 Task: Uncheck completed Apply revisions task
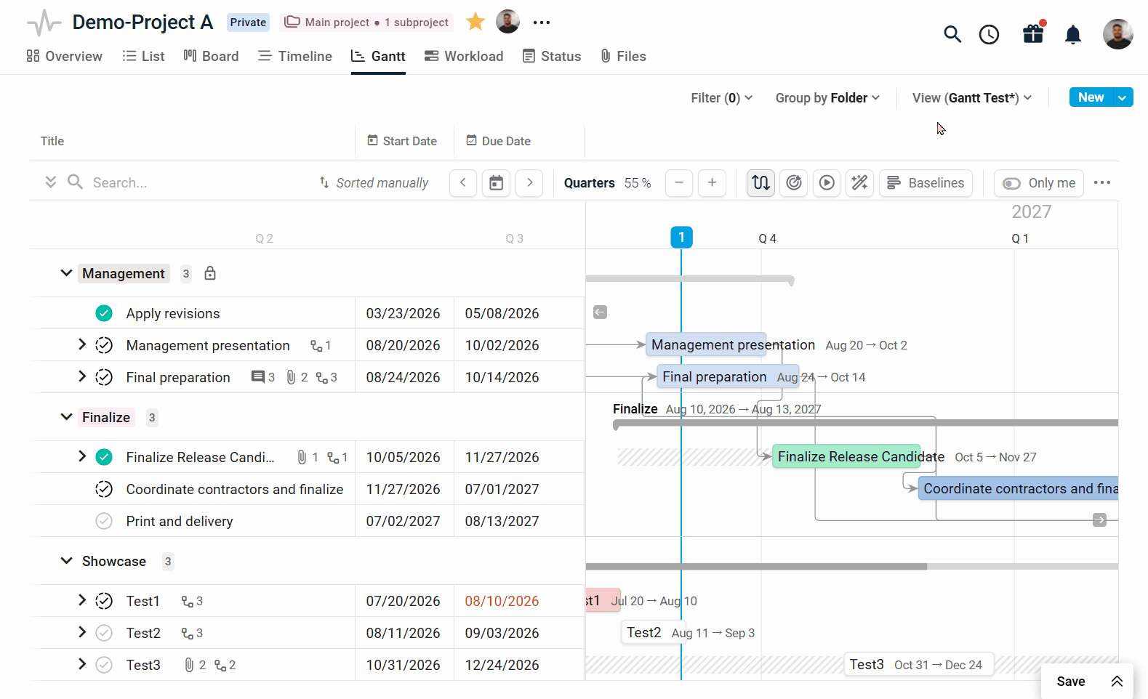tap(104, 313)
